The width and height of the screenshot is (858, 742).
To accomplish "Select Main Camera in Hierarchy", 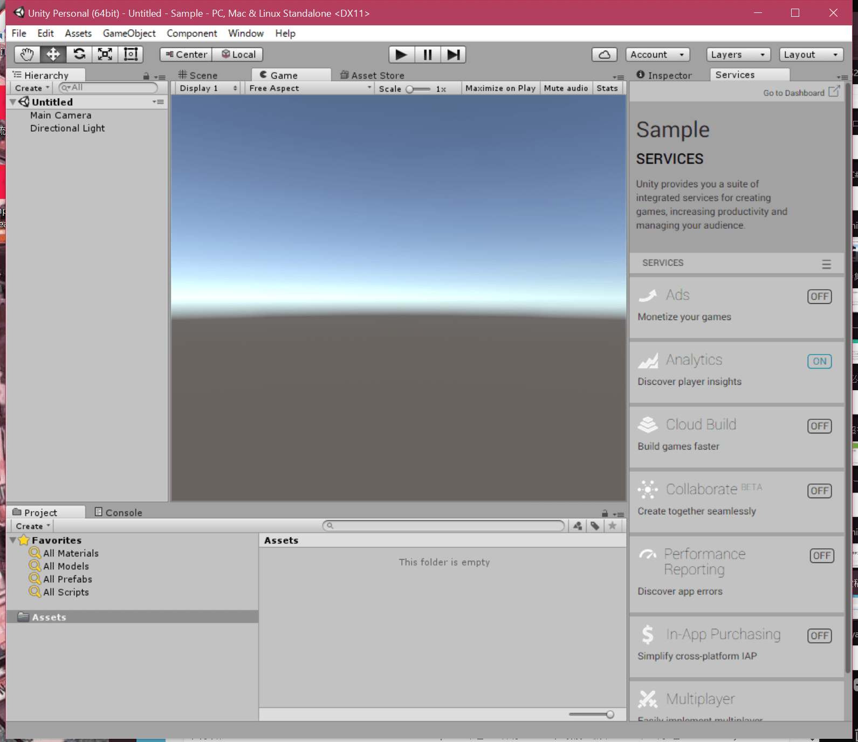I will [60, 115].
